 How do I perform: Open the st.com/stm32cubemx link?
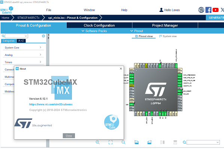pyautogui.click(x=51, y=104)
